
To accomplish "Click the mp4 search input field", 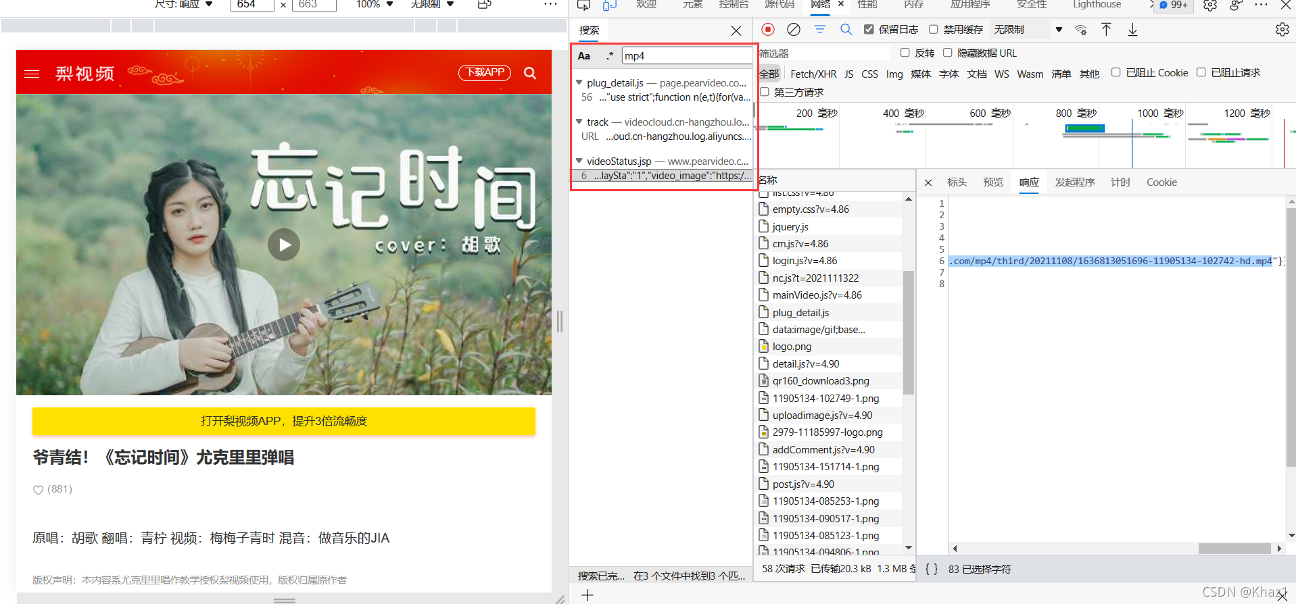I will pos(687,56).
